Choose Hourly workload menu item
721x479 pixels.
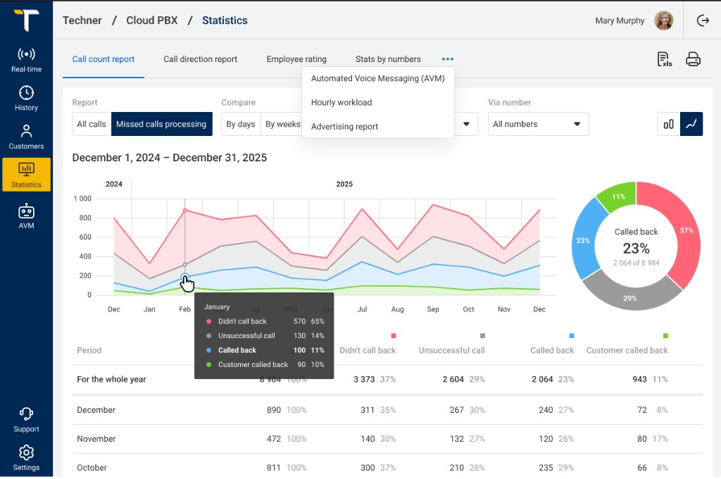(378, 102)
